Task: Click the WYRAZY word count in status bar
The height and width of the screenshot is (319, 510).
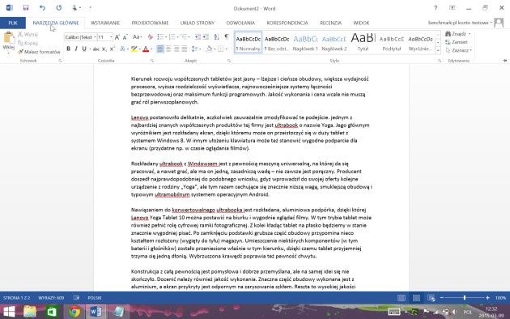Action: pos(51,297)
